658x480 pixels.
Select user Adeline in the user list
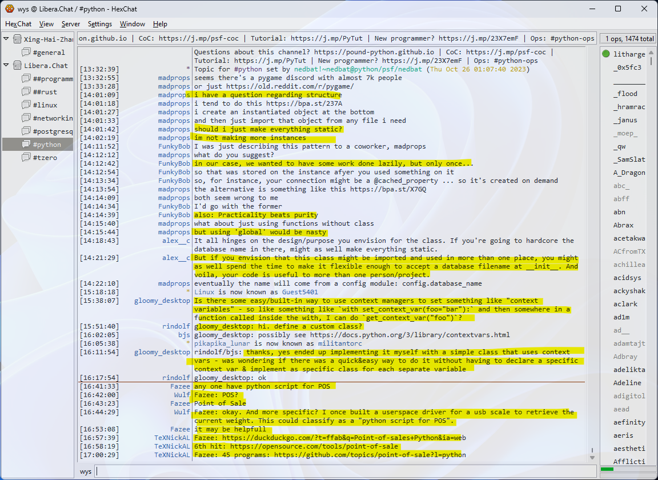coord(627,383)
